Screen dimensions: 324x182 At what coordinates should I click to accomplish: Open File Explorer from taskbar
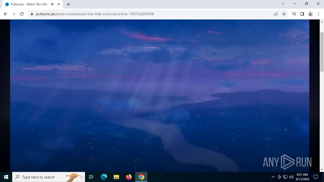[x=116, y=177]
